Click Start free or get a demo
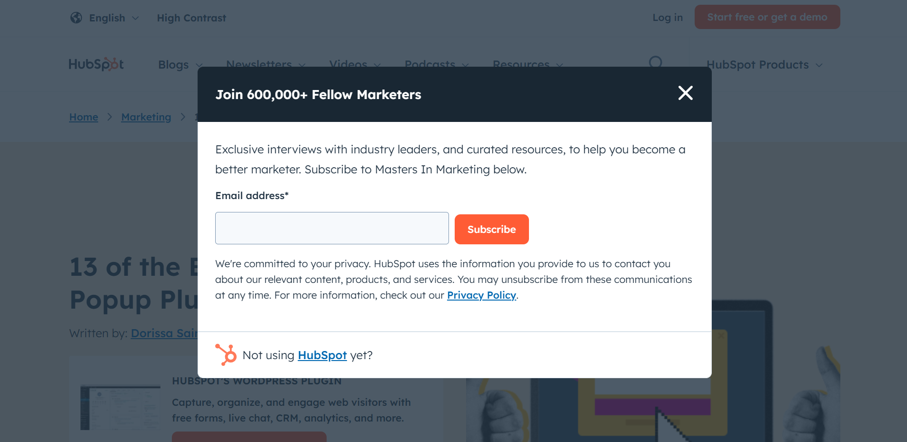This screenshot has width=907, height=442. pyautogui.click(x=767, y=17)
